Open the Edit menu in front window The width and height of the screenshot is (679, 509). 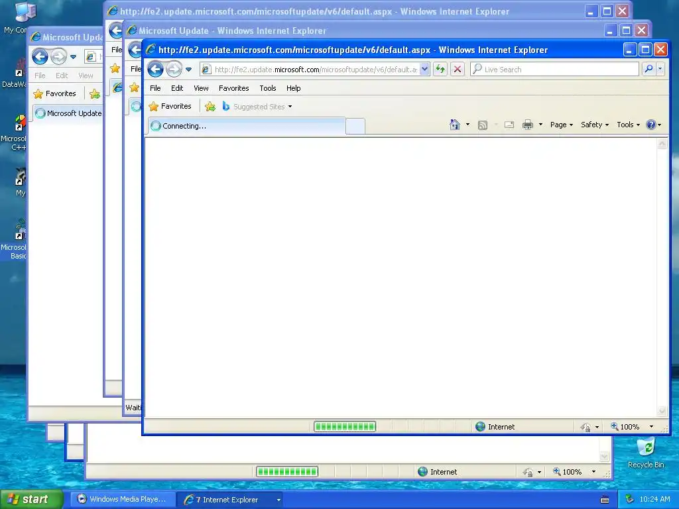pyautogui.click(x=176, y=88)
